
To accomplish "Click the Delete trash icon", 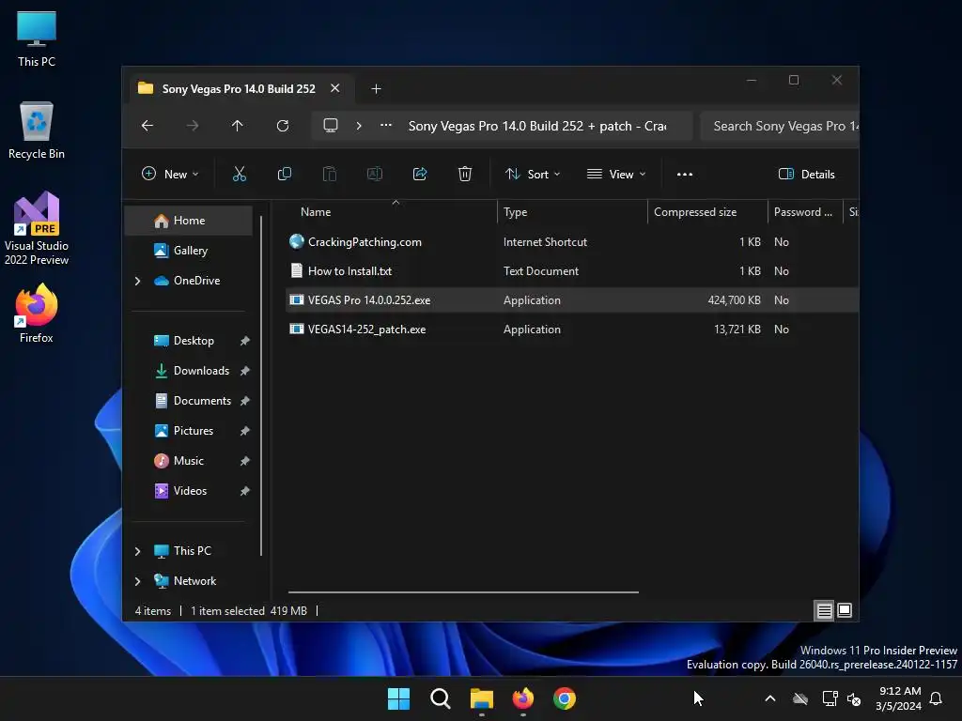I will click(x=465, y=174).
